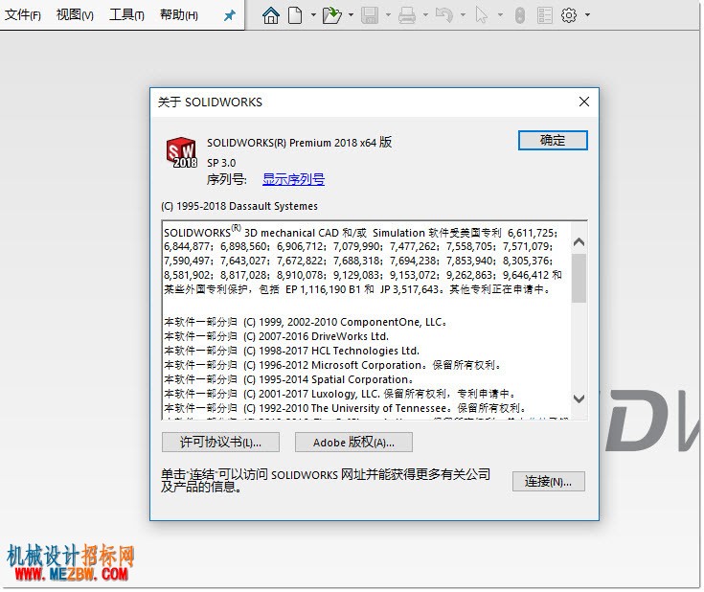
Task: Pin the menu bar with pushpin icon
Action: tap(230, 15)
